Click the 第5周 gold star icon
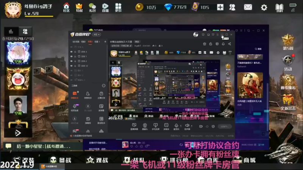 [x=288, y=42]
